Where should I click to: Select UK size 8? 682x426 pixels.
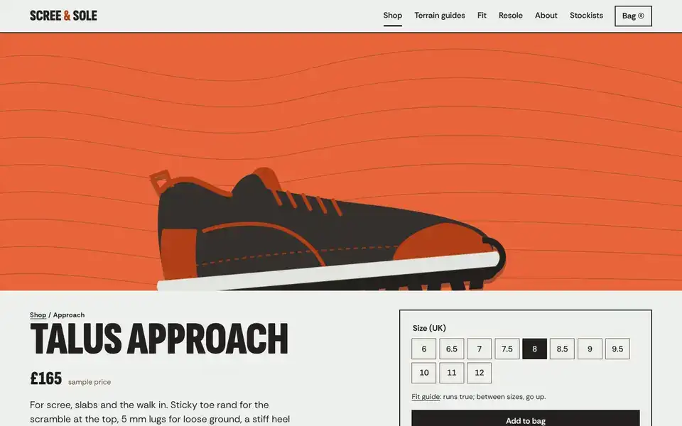(534, 349)
